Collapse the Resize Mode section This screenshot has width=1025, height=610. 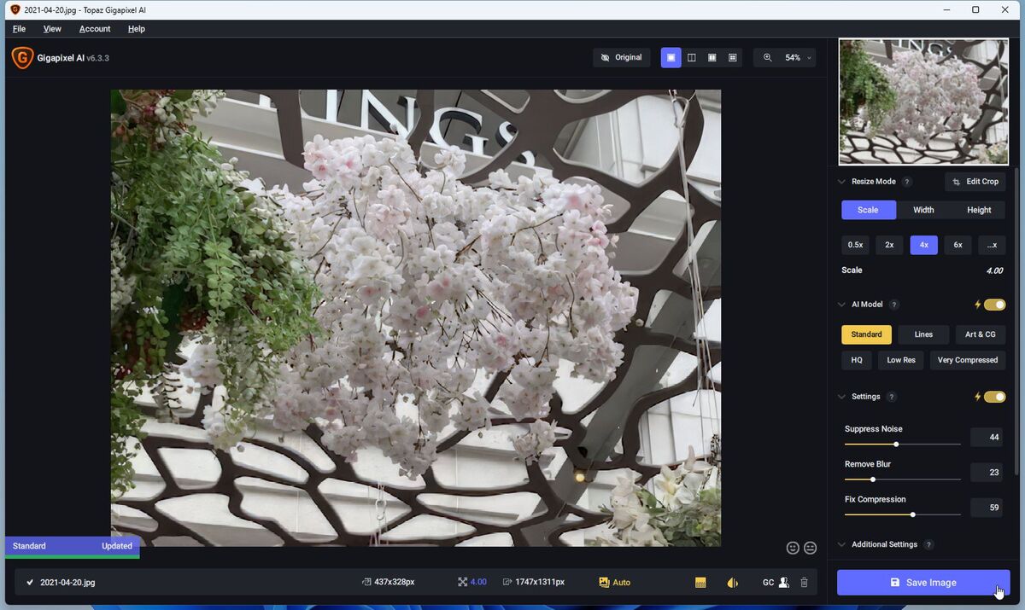[x=841, y=182]
